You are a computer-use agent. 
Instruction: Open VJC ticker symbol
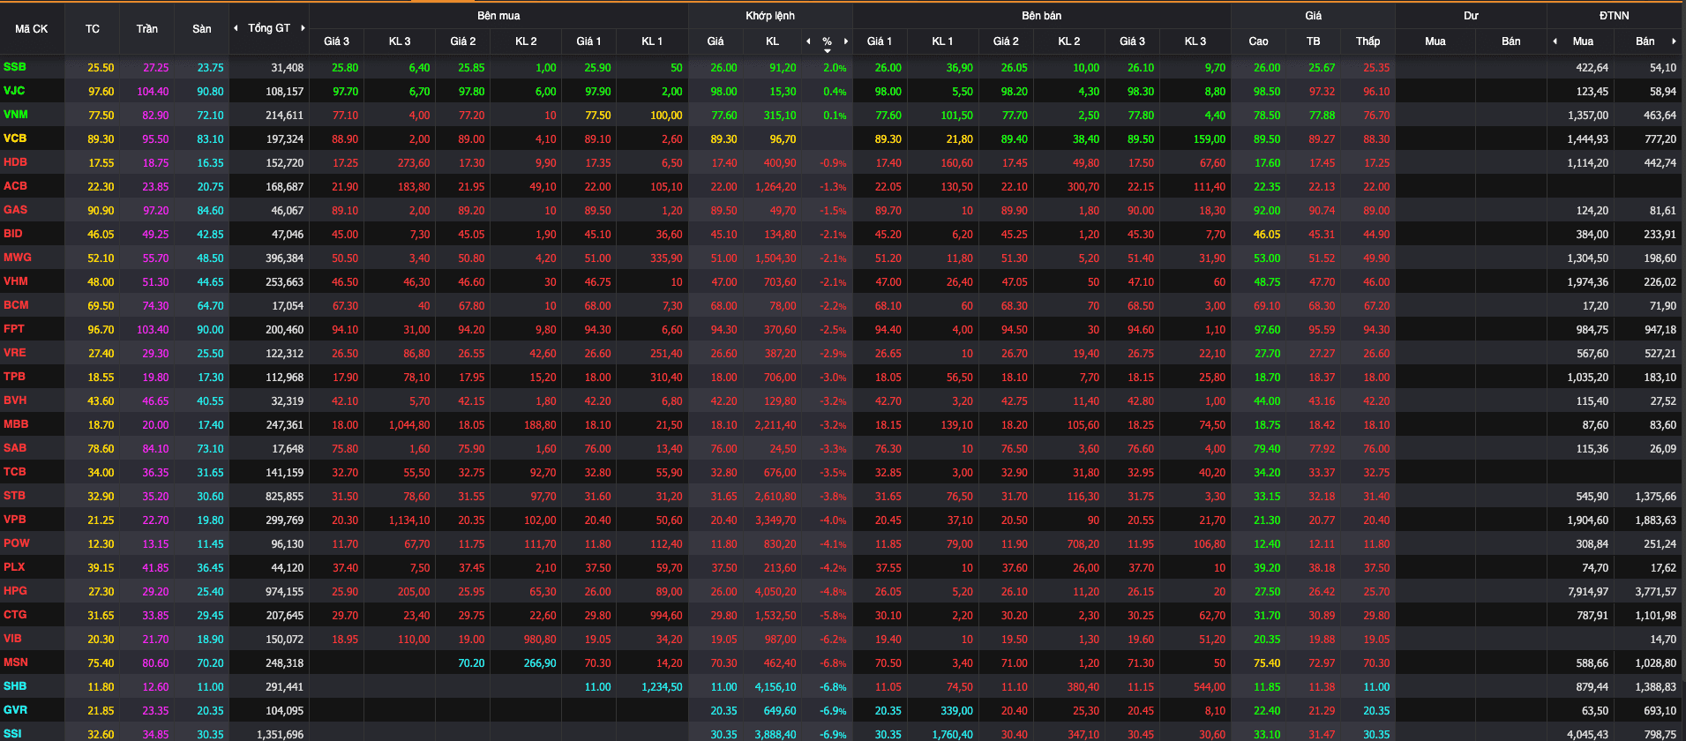click(x=14, y=91)
